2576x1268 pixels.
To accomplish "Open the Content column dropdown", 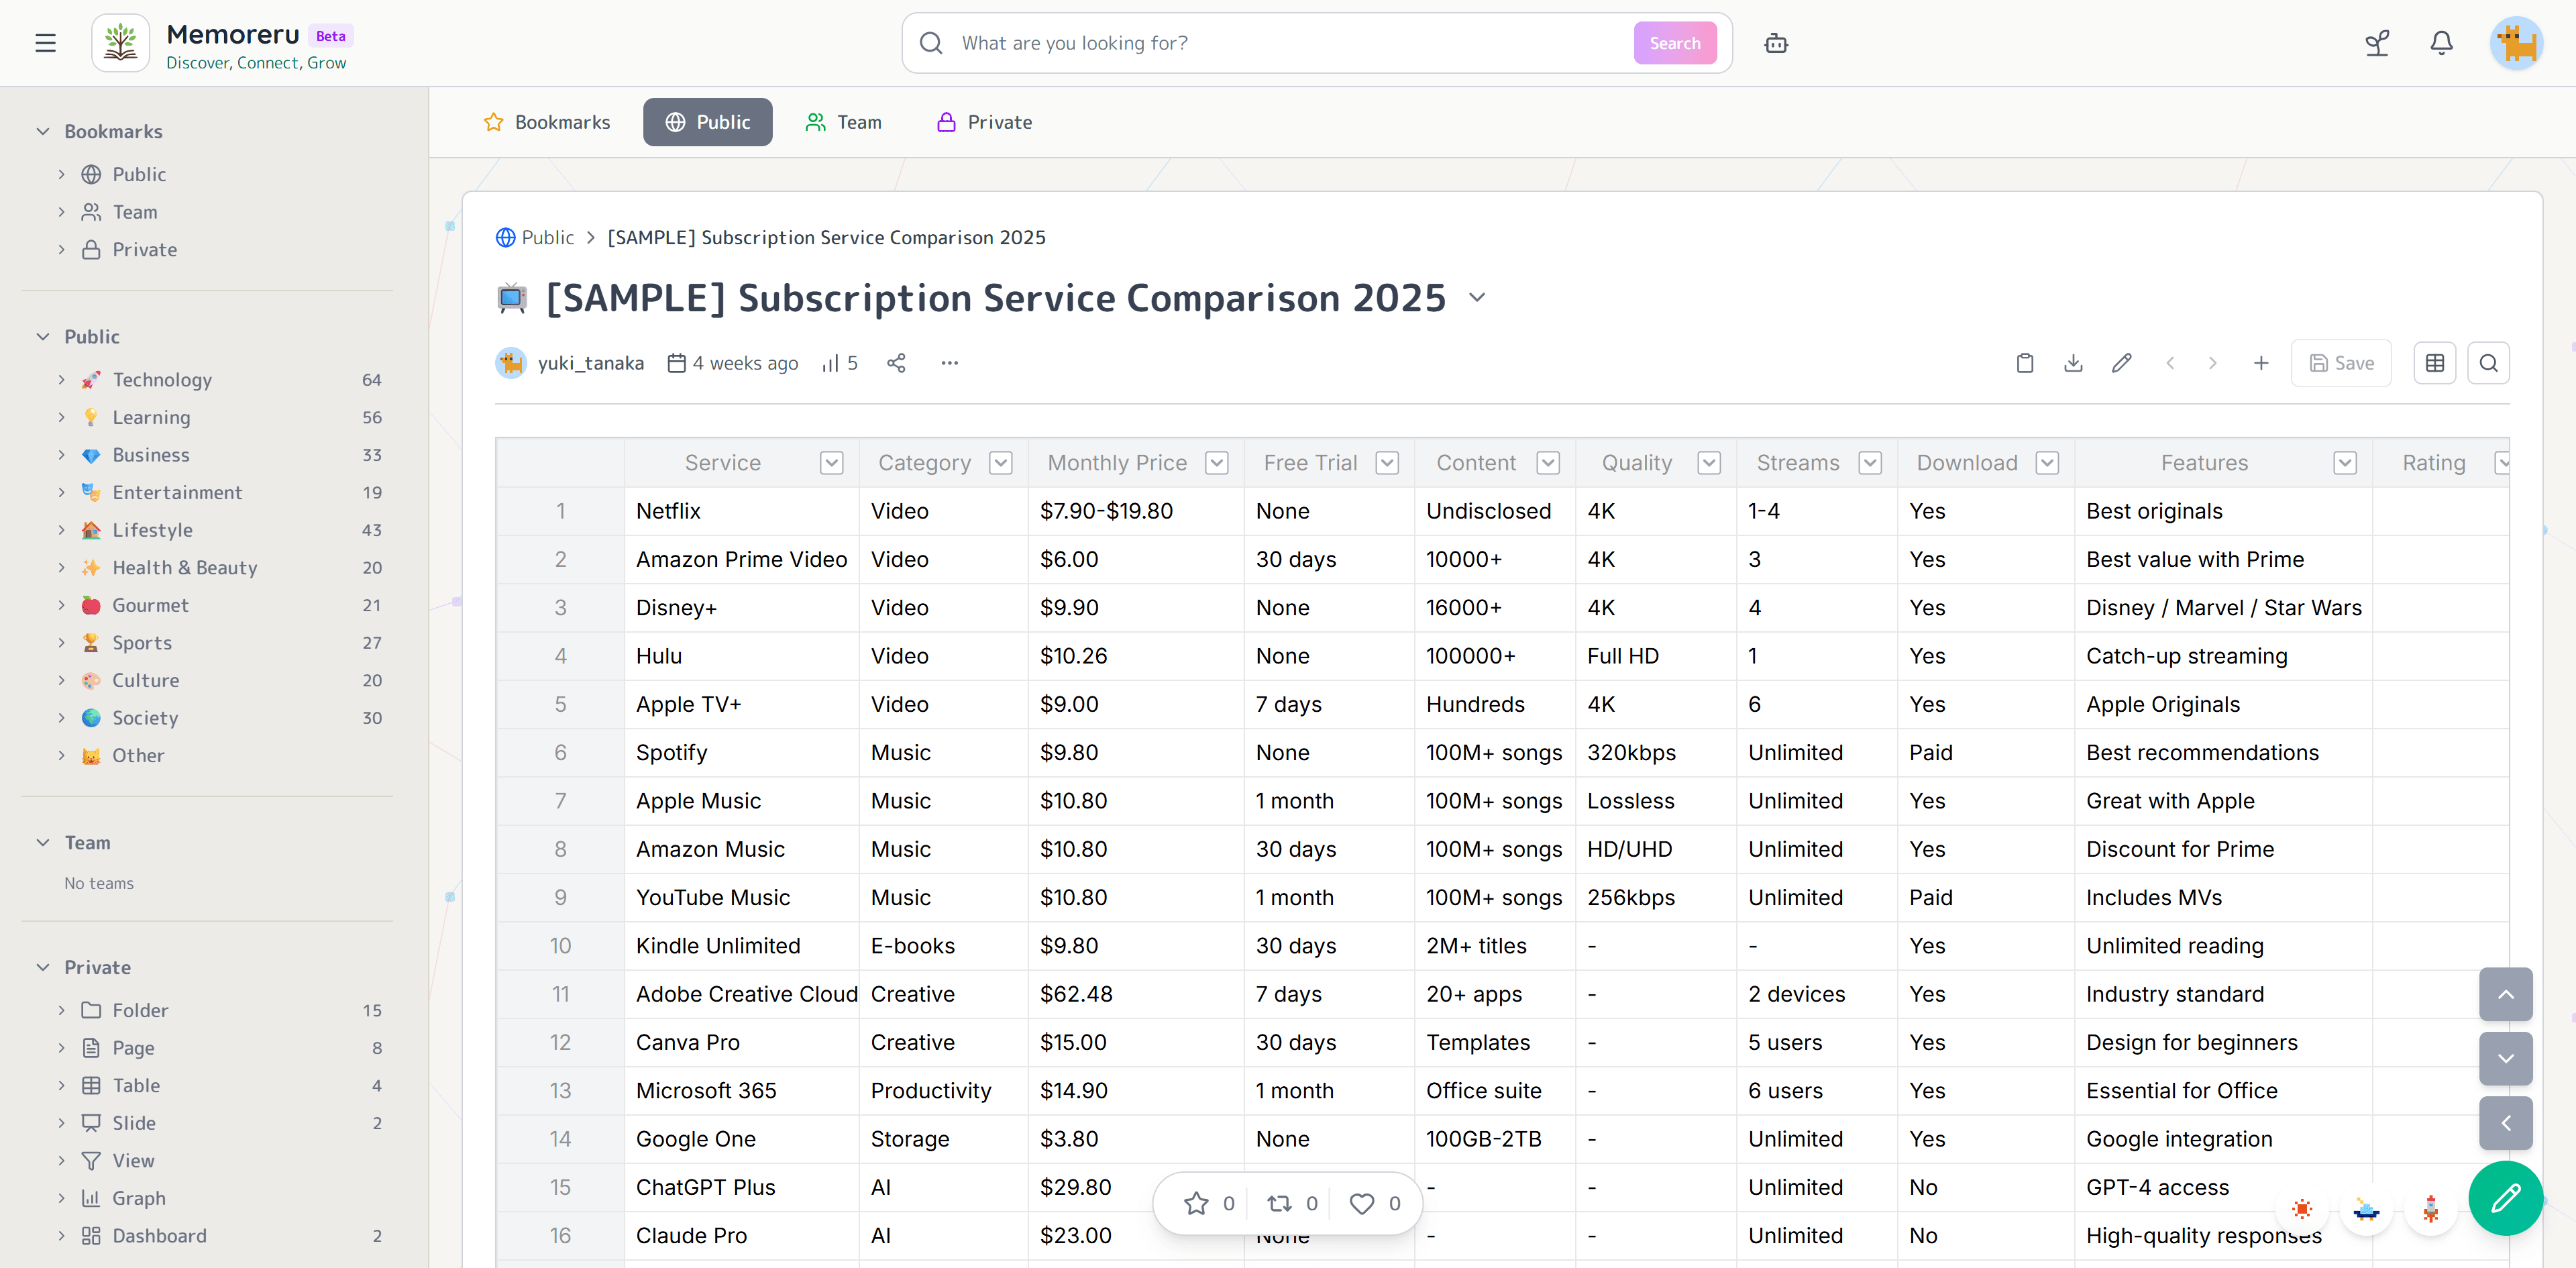I will (1548, 463).
